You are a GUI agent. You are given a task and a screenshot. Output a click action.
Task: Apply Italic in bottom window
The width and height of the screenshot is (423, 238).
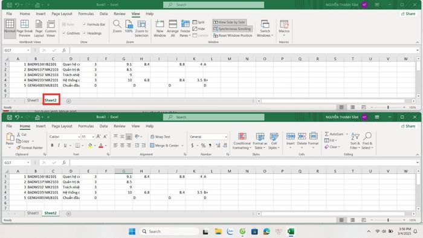pyautogui.click(x=59, y=146)
